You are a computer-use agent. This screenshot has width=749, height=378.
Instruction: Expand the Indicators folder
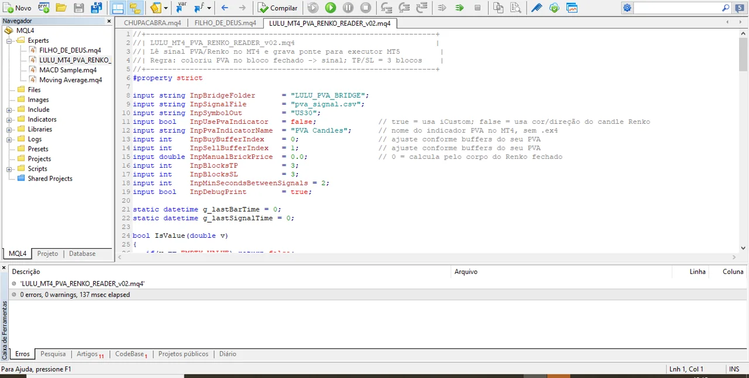click(x=9, y=120)
